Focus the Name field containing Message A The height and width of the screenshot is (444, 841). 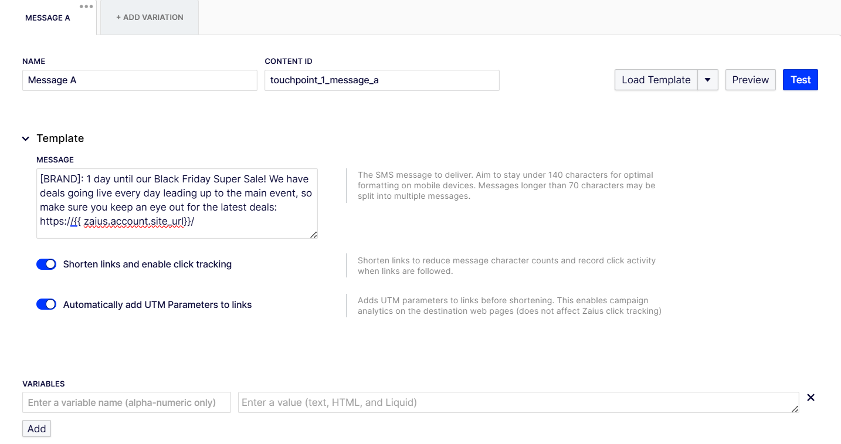pyautogui.click(x=140, y=80)
